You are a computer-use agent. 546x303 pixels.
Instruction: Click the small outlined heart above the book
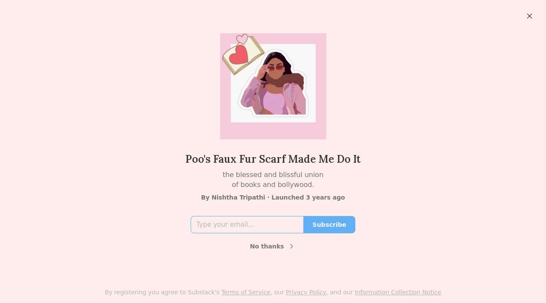tap(242, 39)
